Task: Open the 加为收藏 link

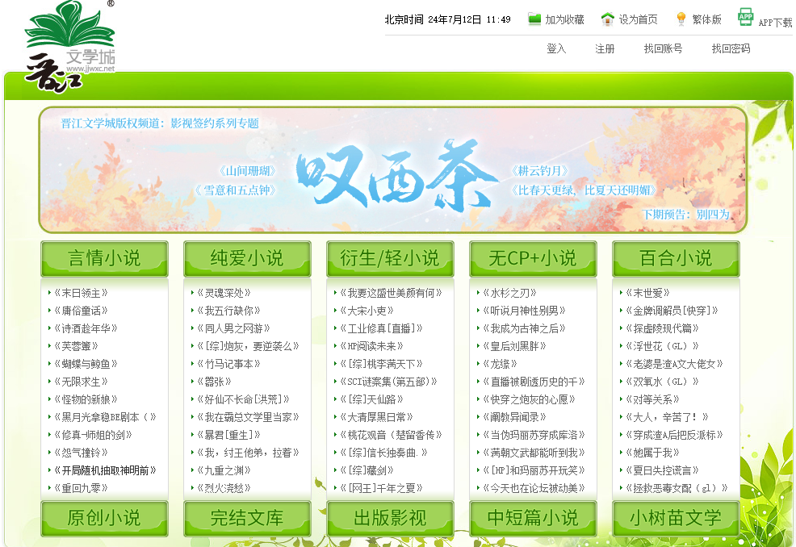Action: tap(564, 20)
